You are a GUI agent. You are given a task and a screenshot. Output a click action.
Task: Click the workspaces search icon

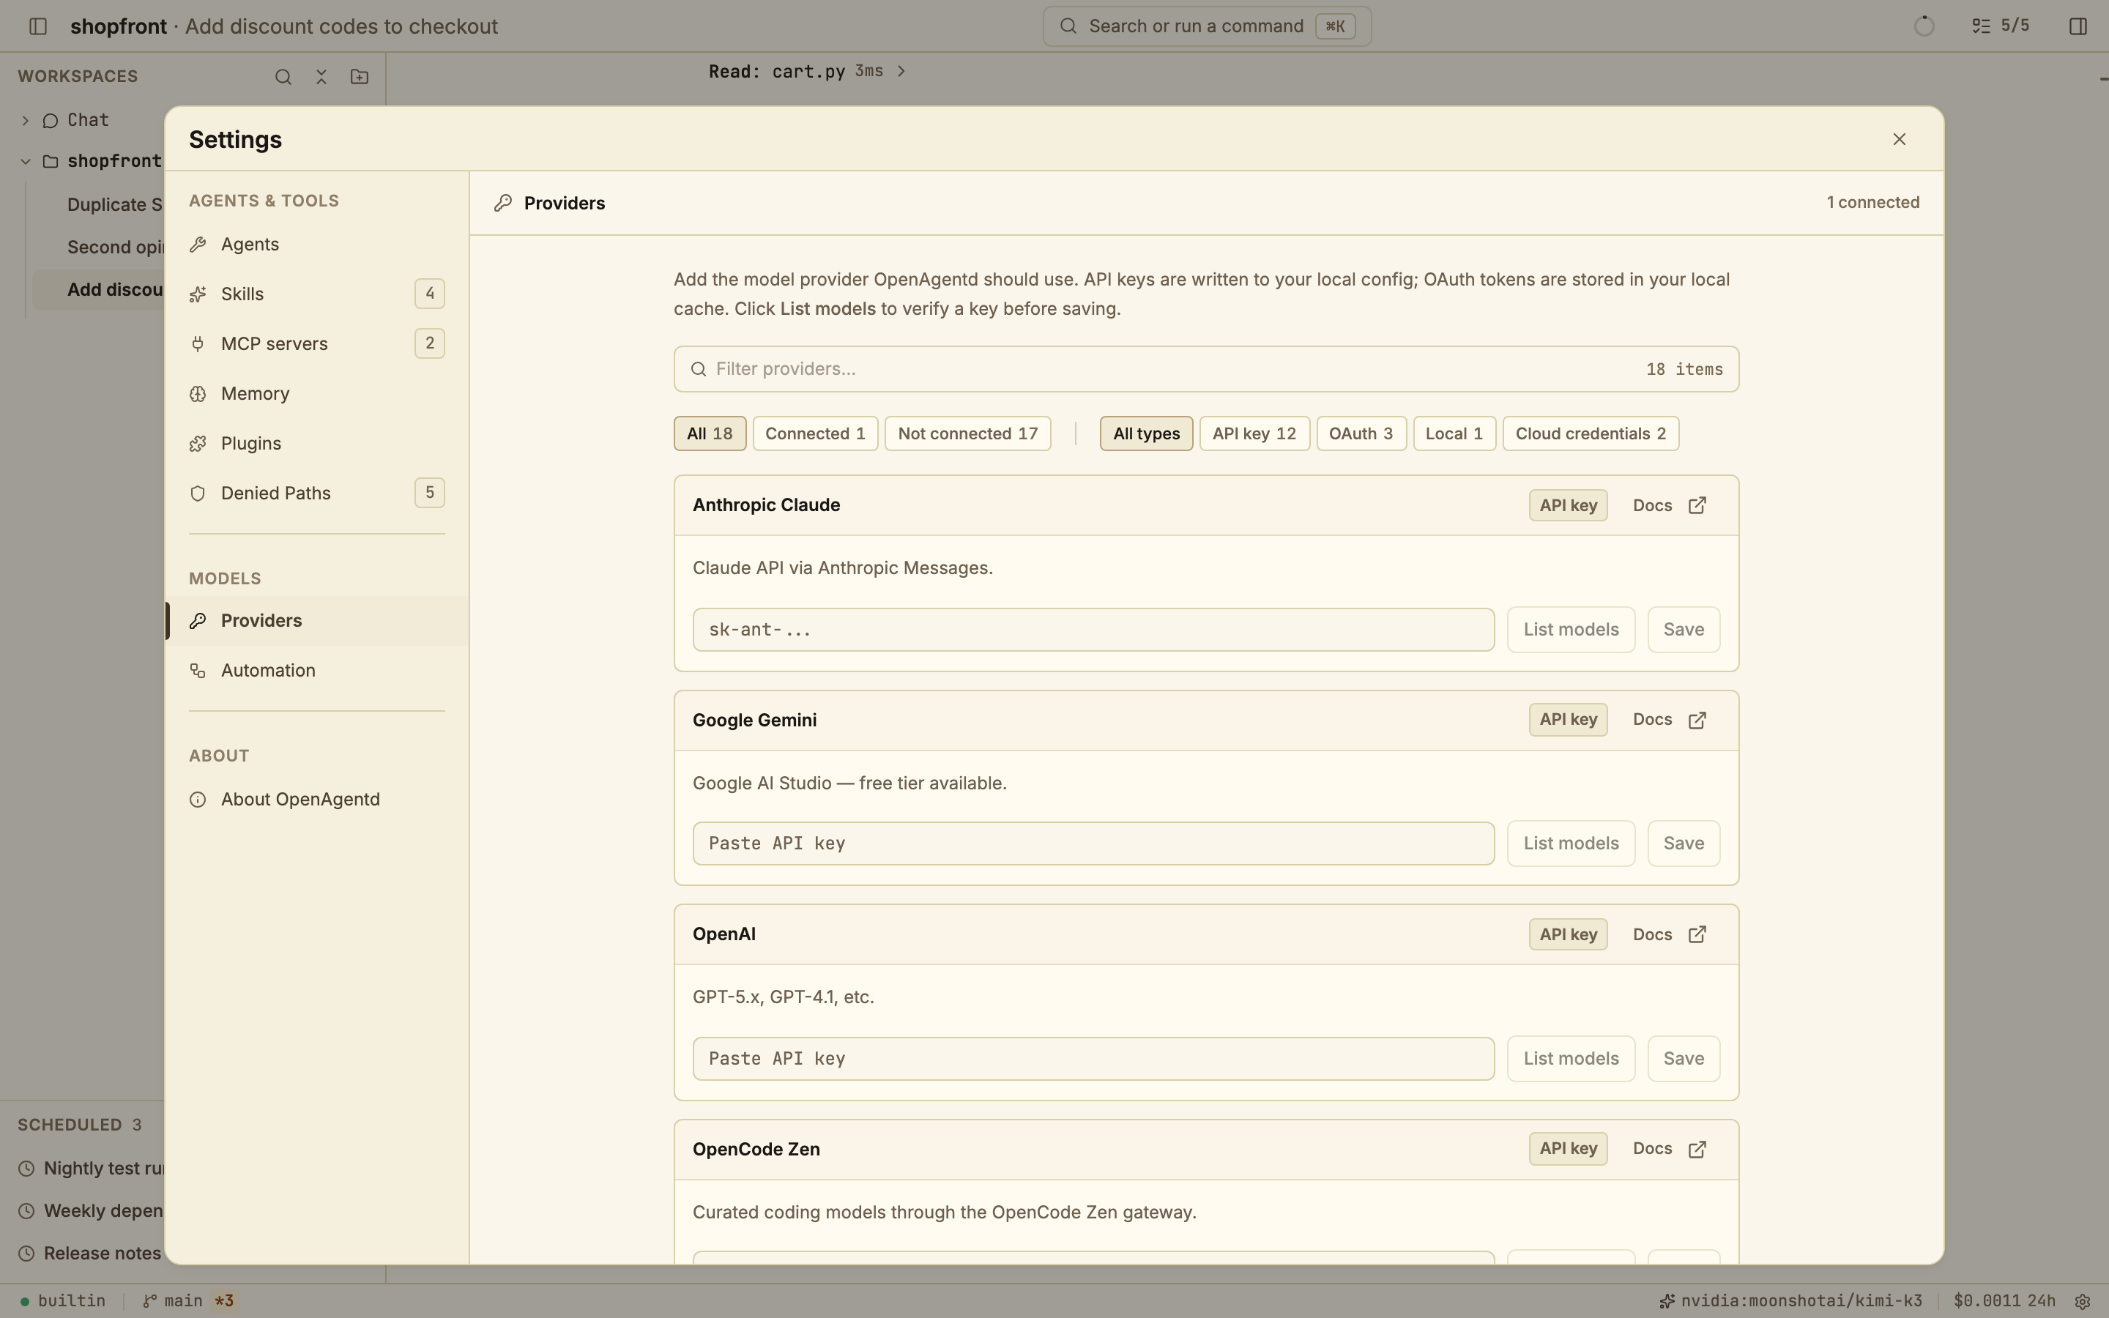point(283,77)
